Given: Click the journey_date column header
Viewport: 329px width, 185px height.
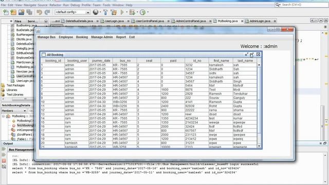Looking at the screenshot, I should point(101,61).
